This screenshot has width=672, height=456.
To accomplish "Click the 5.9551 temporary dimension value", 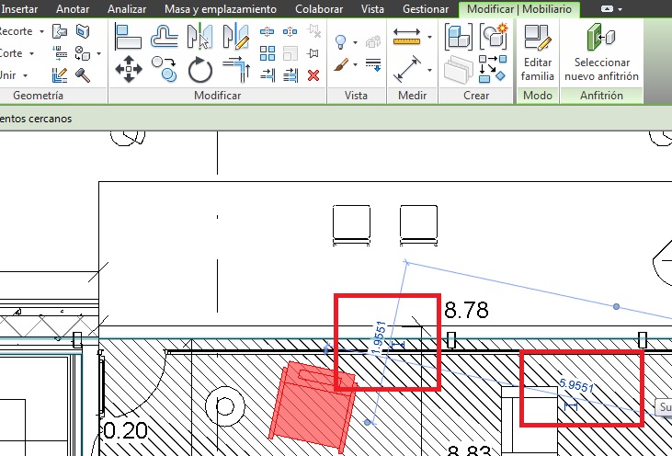I will coord(575,387).
